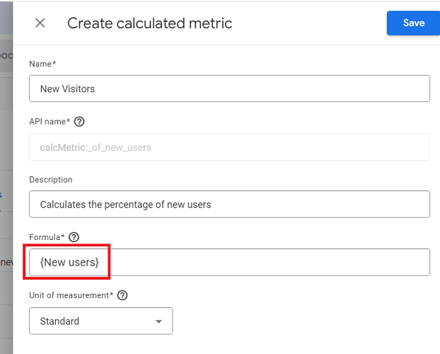The width and height of the screenshot is (440, 354).
Task: Save the calculated metric
Action: click(413, 23)
